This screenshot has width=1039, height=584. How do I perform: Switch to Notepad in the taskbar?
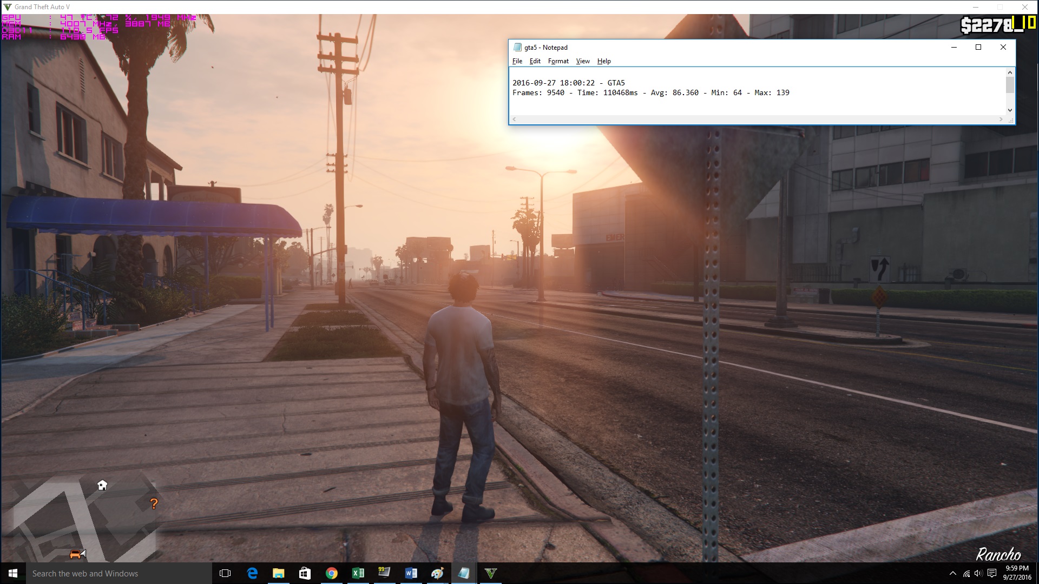click(464, 573)
